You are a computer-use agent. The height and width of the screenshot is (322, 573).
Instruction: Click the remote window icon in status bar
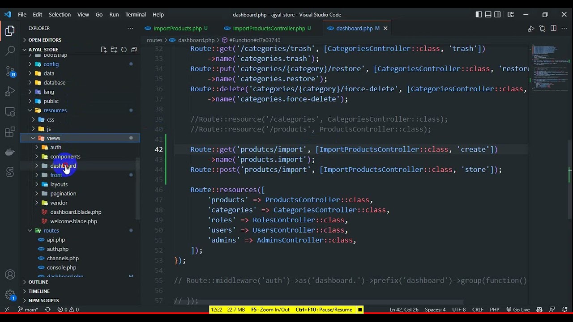click(7, 309)
